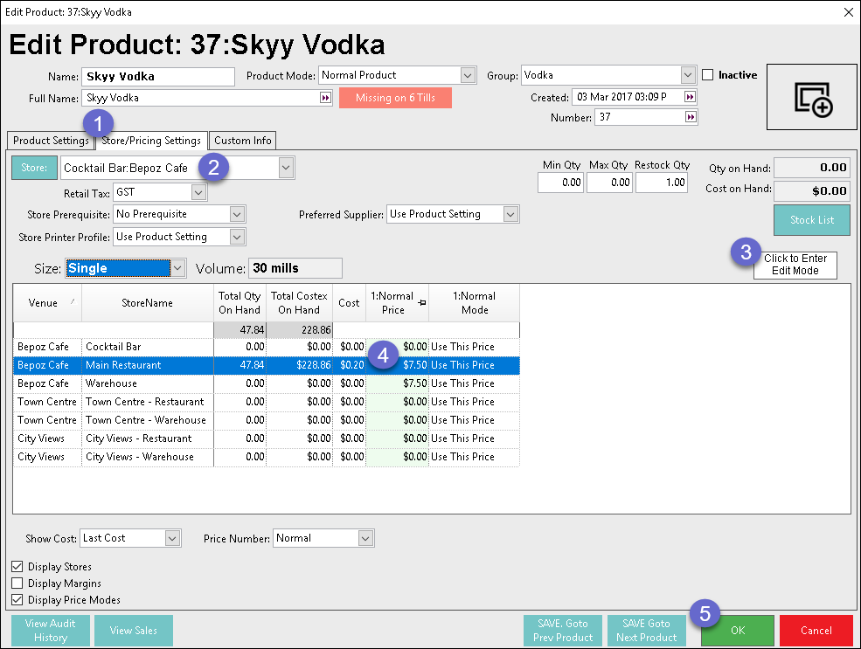Select the Main Restaurant row
The width and height of the screenshot is (861, 649).
pos(267,365)
